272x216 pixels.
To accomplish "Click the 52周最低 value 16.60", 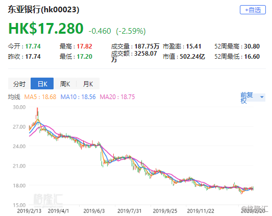I will [x=252, y=57].
